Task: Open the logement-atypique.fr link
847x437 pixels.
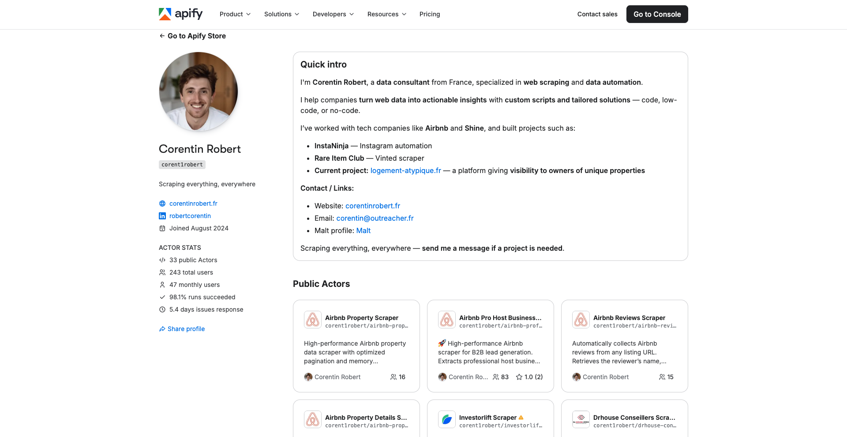Action: [406, 170]
